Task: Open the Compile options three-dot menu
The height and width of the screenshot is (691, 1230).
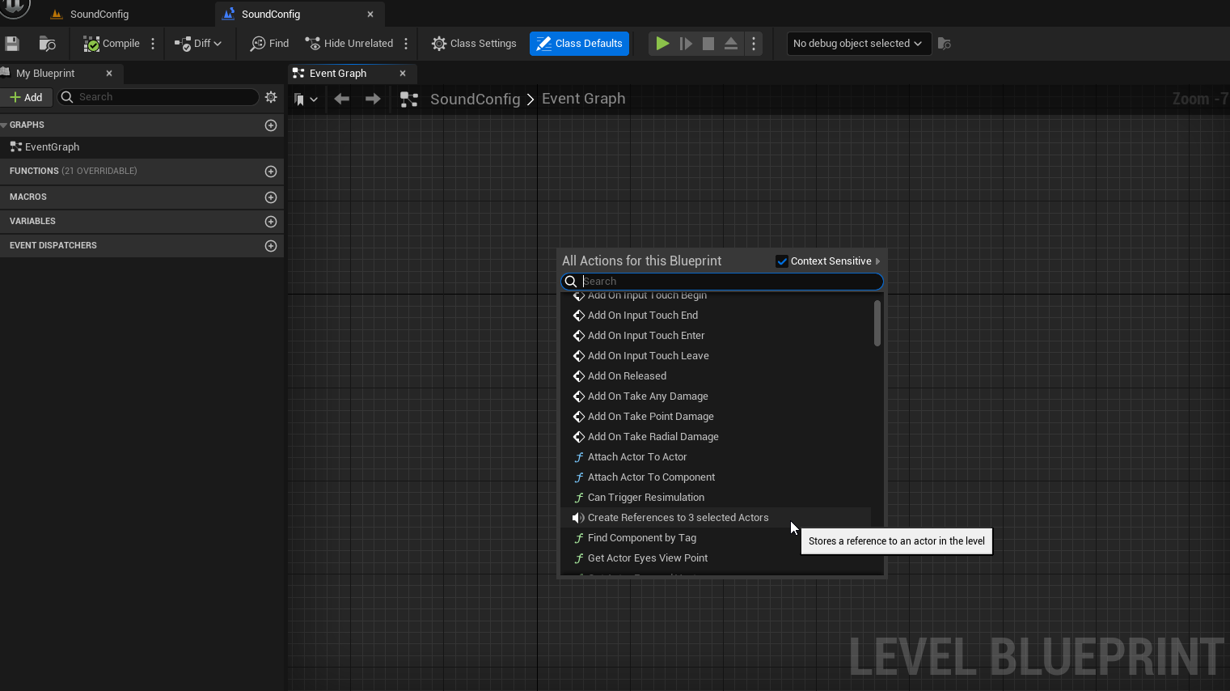Action: [x=153, y=44]
